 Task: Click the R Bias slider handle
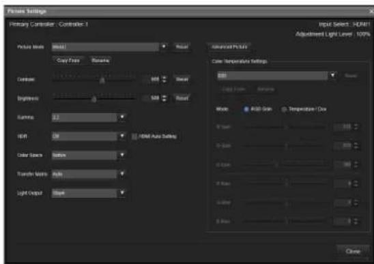point(287,184)
